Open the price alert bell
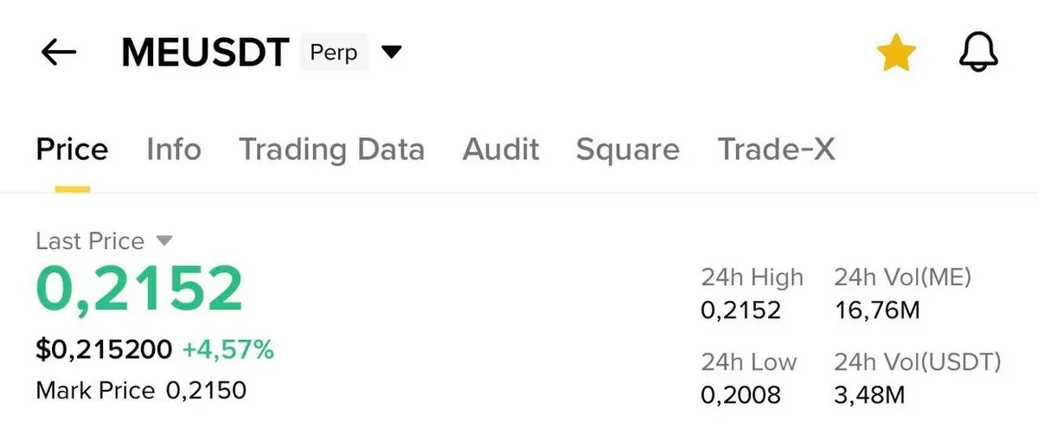Image resolution: width=1038 pixels, height=441 pixels. (978, 53)
